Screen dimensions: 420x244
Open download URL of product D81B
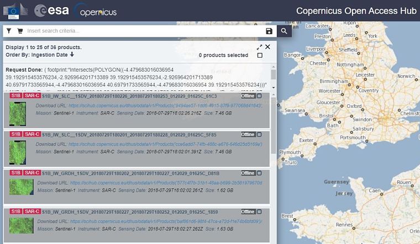pos(166,183)
